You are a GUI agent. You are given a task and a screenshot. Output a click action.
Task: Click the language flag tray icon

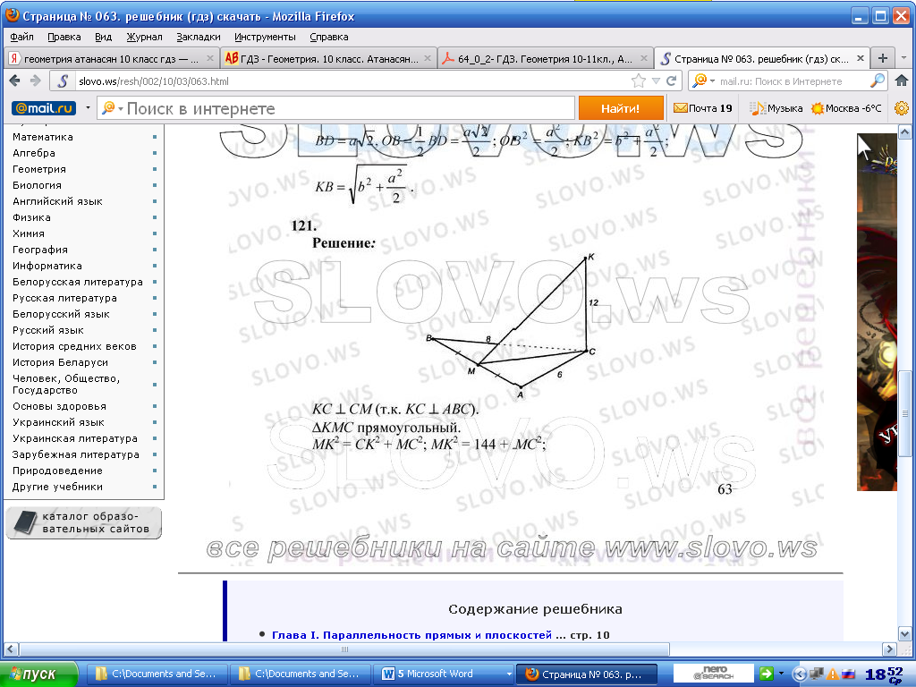(x=849, y=674)
